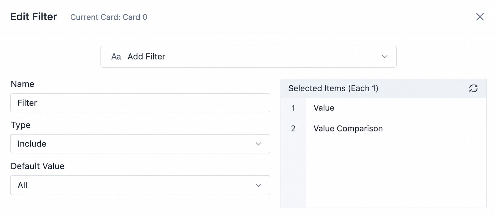Click the chevron beside Include

point(258,144)
